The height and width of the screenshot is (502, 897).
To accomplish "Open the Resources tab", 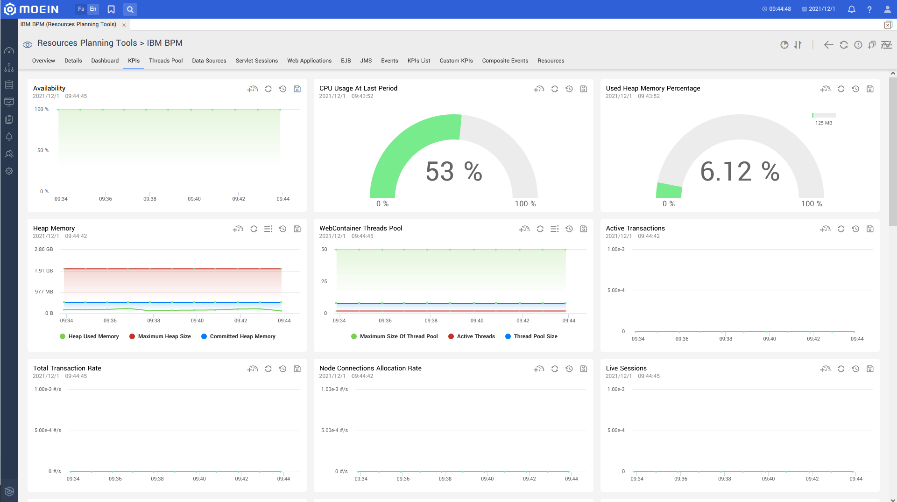I will (551, 61).
